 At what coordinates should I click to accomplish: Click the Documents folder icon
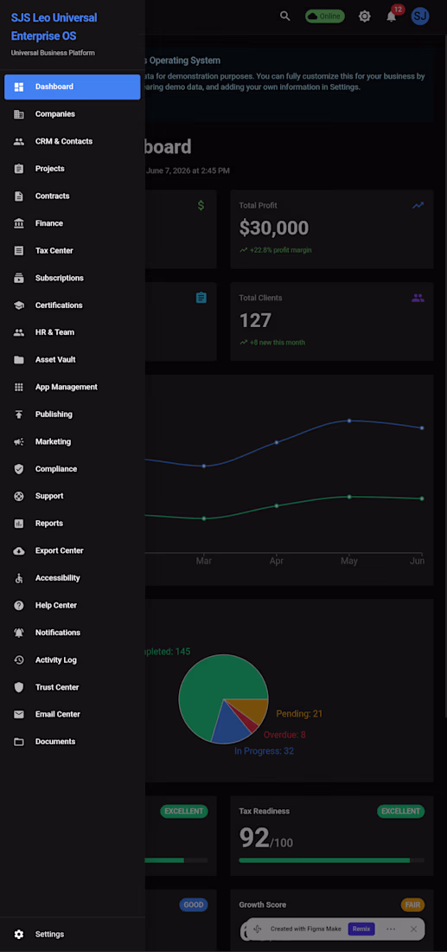pyautogui.click(x=19, y=742)
